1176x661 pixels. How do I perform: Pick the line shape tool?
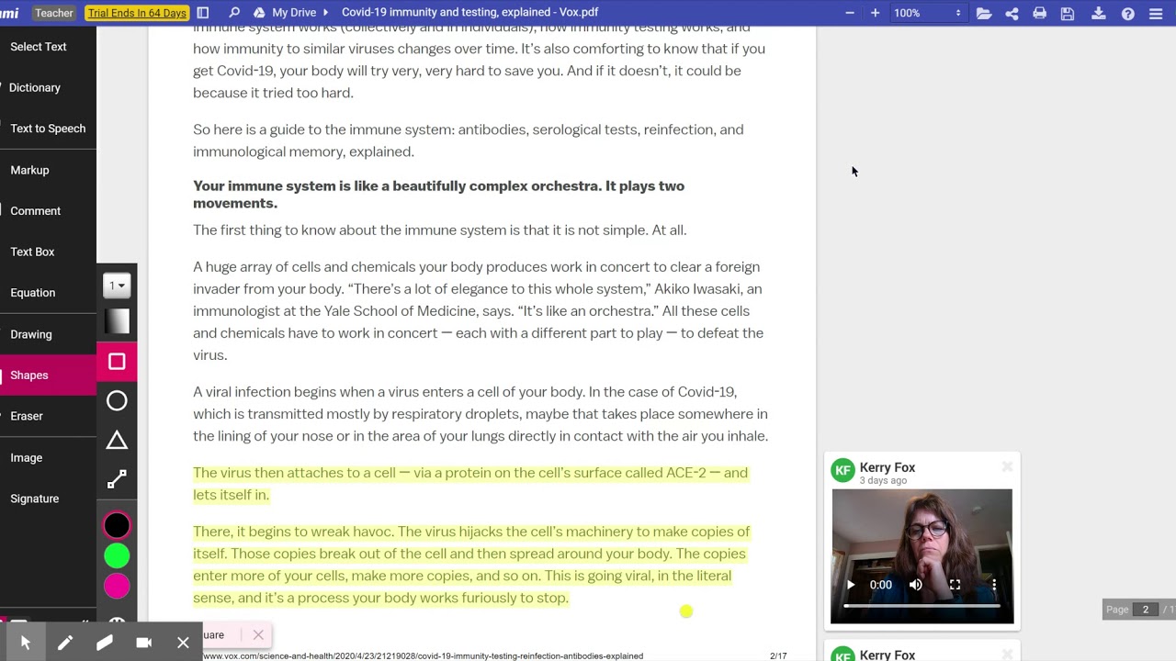pos(117,480)
